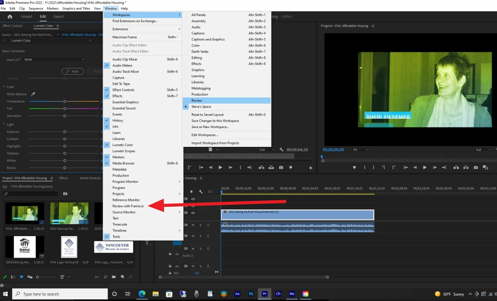497x301 pixels.
Task: Export frame with Source monitor camera icon
Action: (281, 167)
